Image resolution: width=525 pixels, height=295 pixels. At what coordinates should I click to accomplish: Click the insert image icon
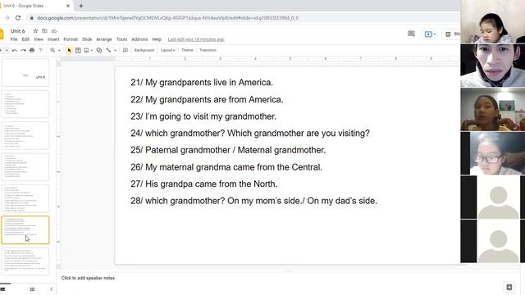(x=86, y=50)
